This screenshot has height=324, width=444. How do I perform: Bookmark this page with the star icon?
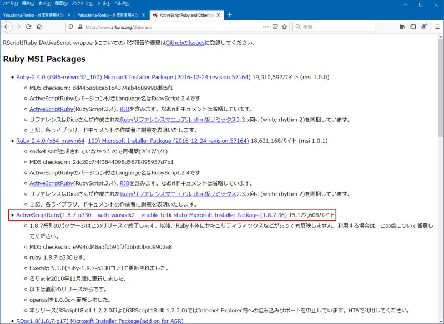(284, 27)
